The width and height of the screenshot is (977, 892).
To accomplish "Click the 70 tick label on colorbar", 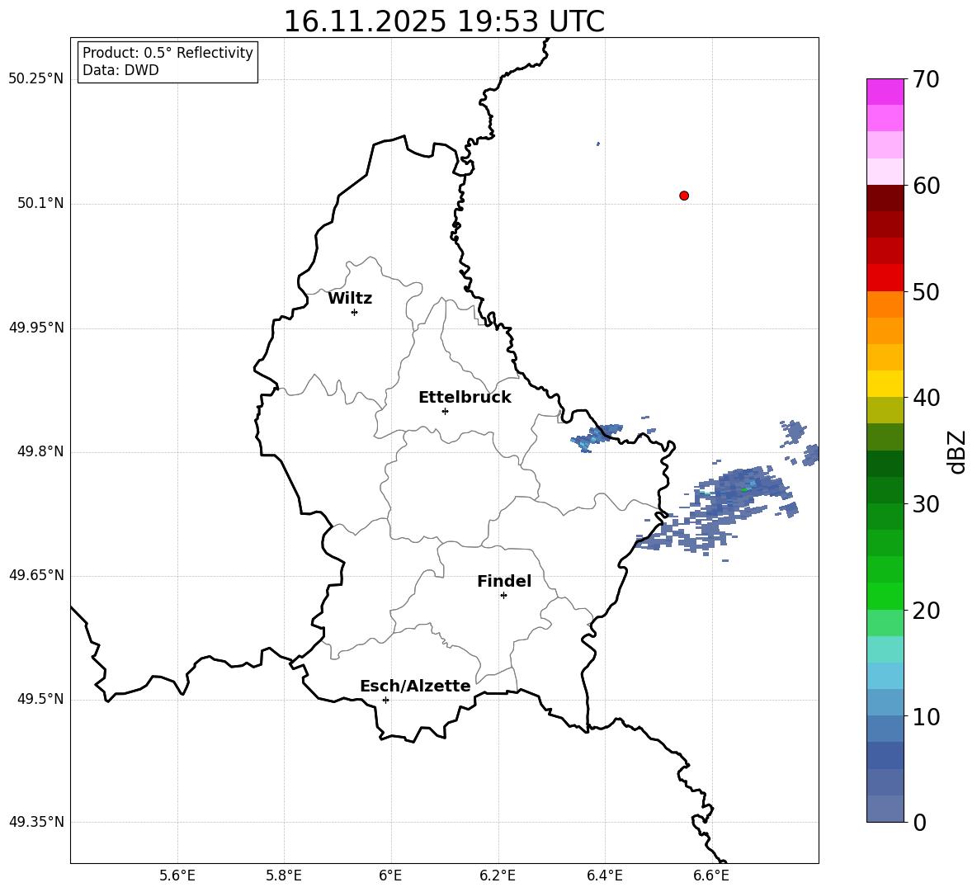I will point(926,79).
